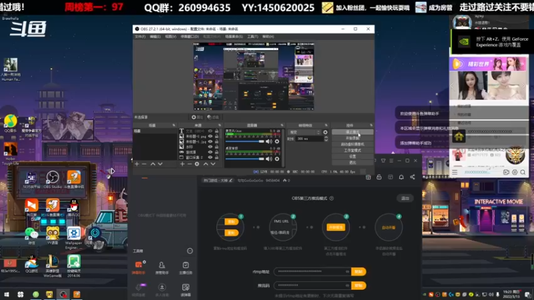This screenshot has height=300, width=534.
Task: Decrease transition duration with down stepper
Action: (326, 140)
